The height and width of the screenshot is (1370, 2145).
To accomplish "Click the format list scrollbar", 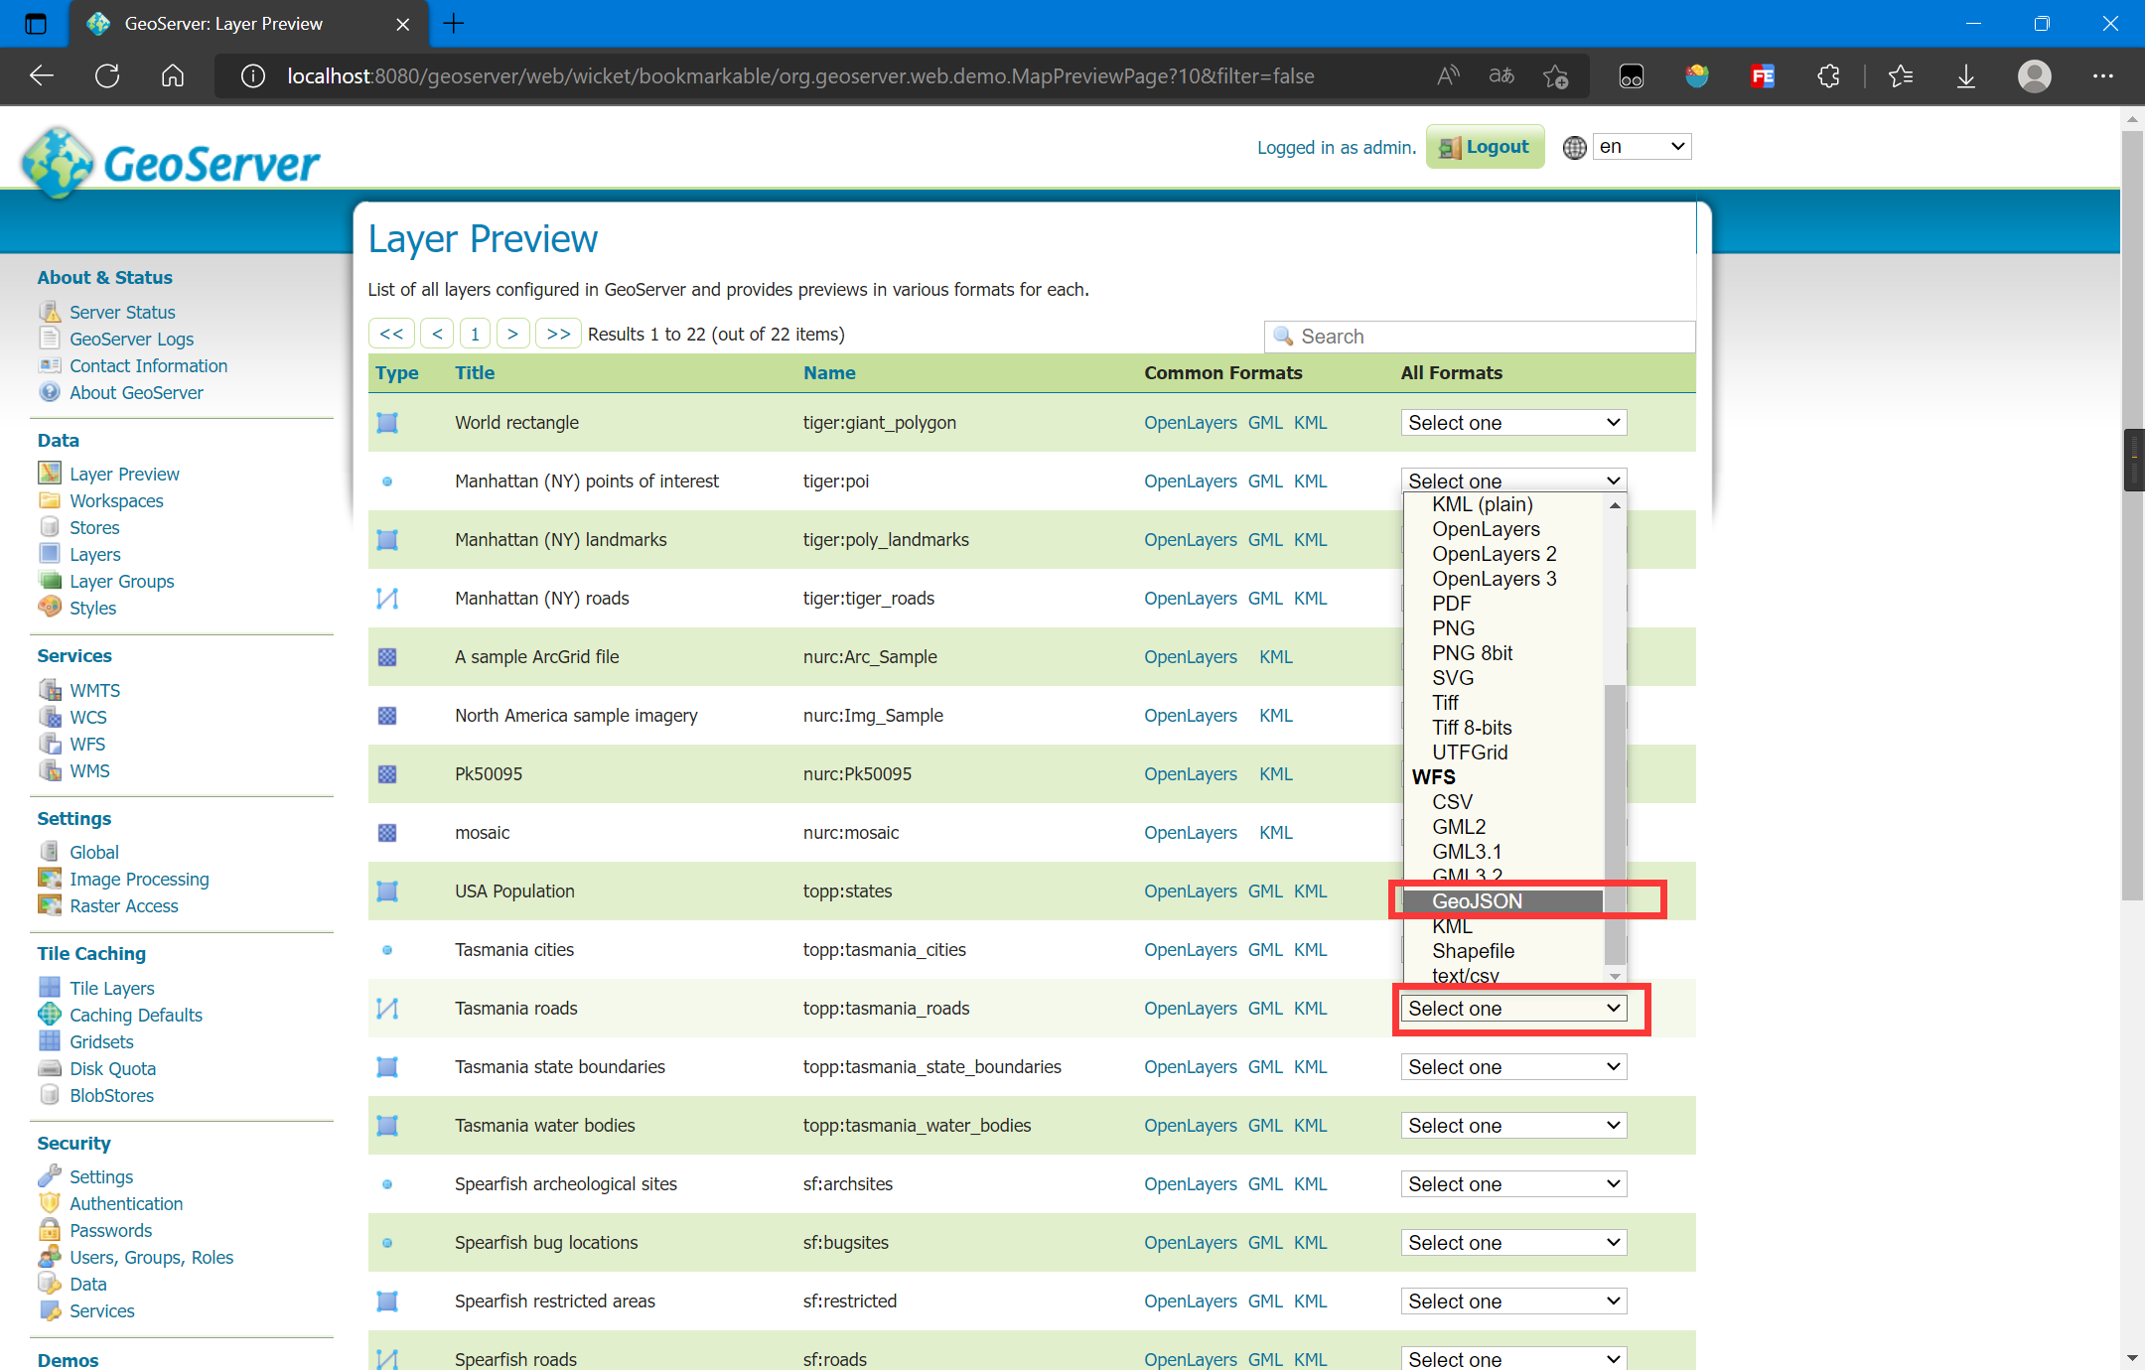I will pyautogui.click(x=1615, y=824).
